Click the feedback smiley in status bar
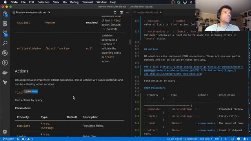 [238, 139]
